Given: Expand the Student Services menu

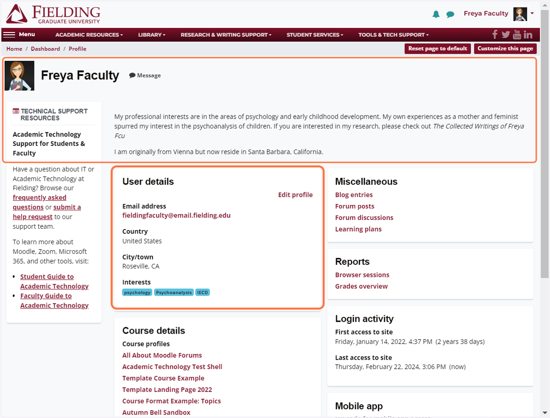Looking at the screenshot, I should (x=315, y=35).
